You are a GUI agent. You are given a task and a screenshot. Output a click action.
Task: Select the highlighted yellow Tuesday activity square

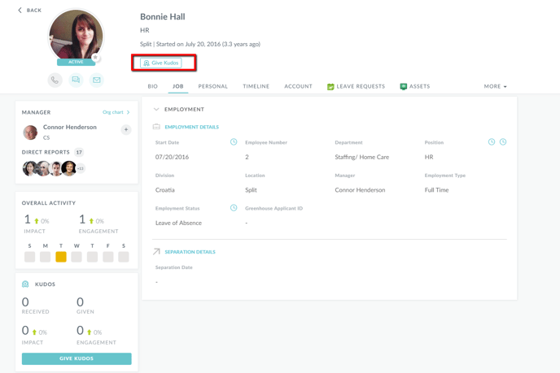click(x=61, y=257)
